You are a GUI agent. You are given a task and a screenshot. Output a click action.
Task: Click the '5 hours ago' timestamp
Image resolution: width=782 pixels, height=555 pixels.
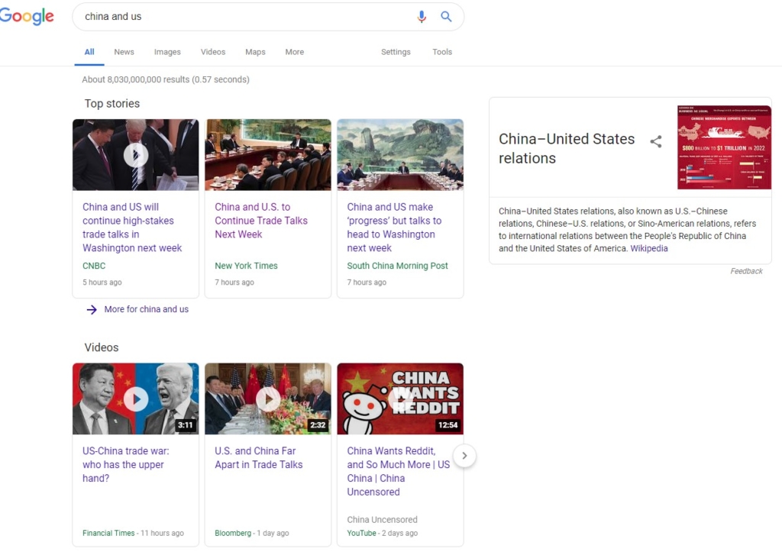coord(102,282)
